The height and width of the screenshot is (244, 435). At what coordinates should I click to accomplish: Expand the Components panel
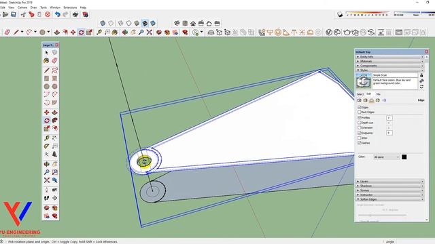pos(389,66)
